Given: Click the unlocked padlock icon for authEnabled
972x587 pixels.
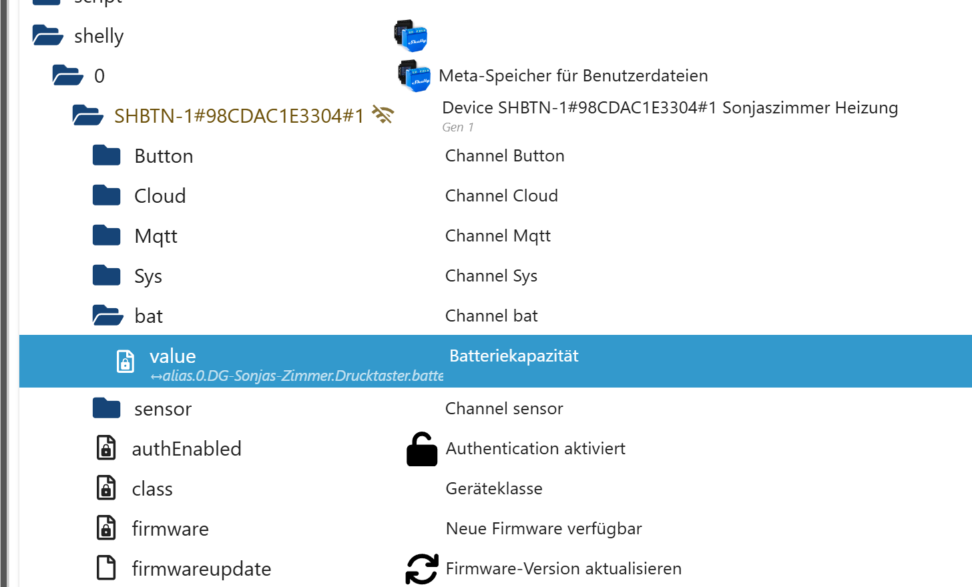Looking at the screenshot, I should click(x=422, y=449).
